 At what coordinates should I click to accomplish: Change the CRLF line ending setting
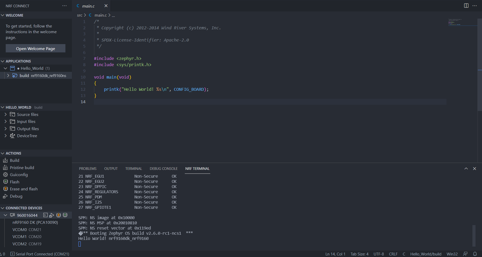[393, 254]
